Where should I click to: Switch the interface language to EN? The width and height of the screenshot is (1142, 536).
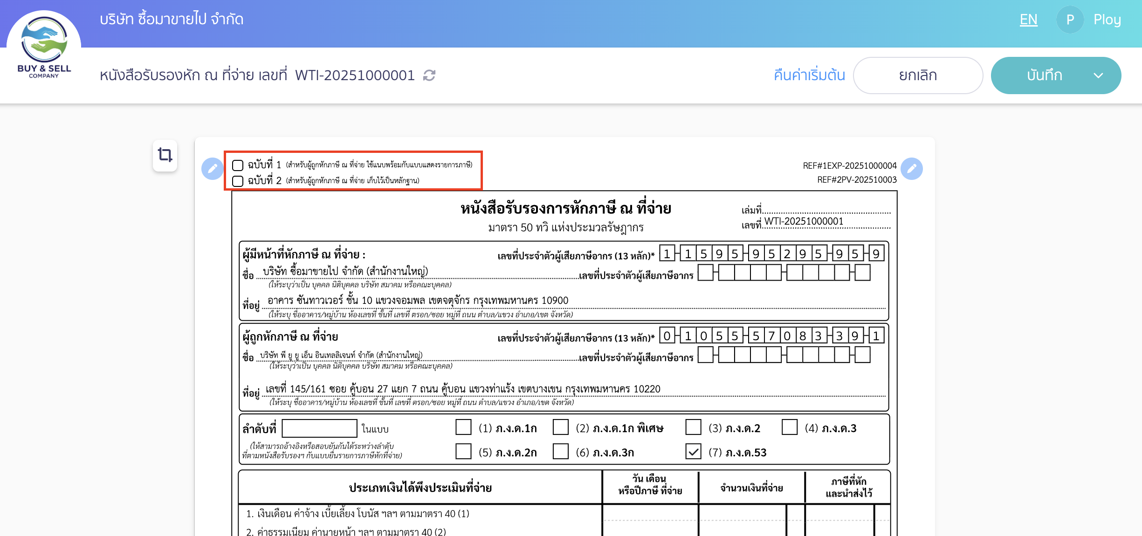point(1028,20)
